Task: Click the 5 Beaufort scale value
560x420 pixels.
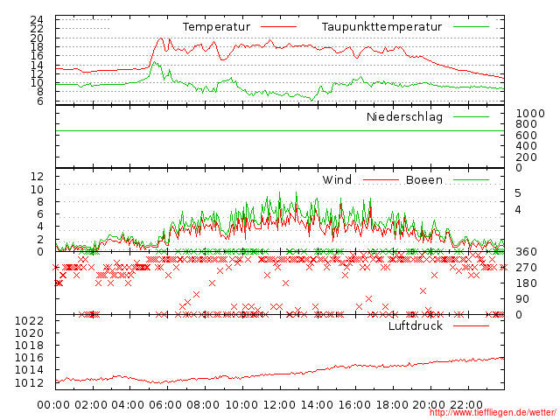Action: 518,193
